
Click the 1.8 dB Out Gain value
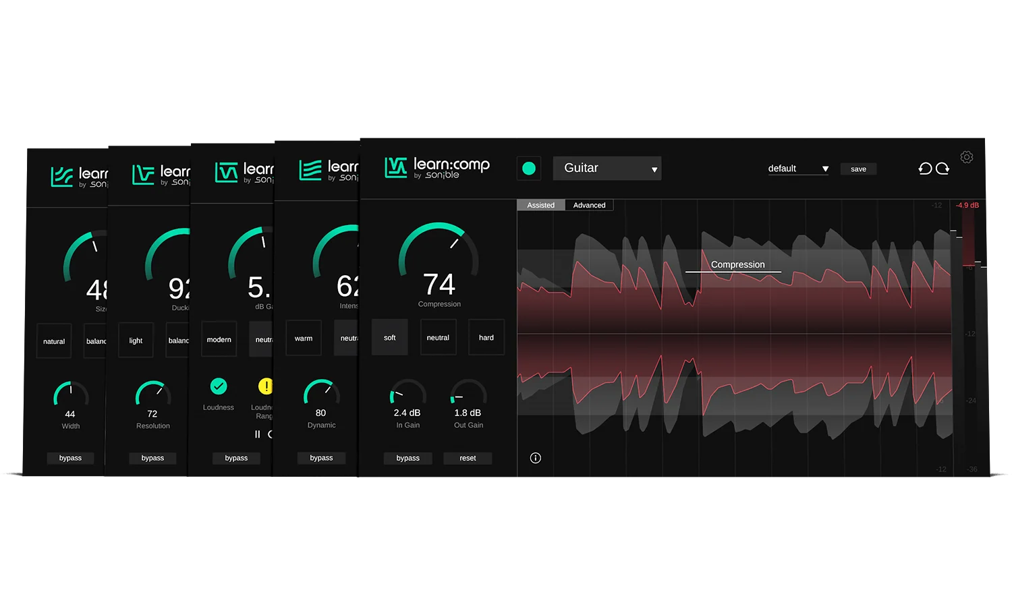[468, 413]
